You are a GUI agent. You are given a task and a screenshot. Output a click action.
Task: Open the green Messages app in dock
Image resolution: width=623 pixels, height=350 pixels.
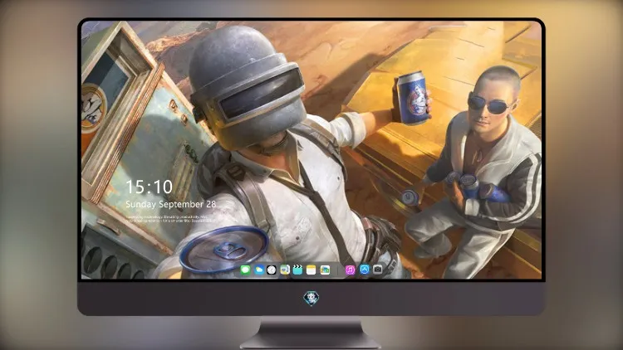[x=246, y=270]
